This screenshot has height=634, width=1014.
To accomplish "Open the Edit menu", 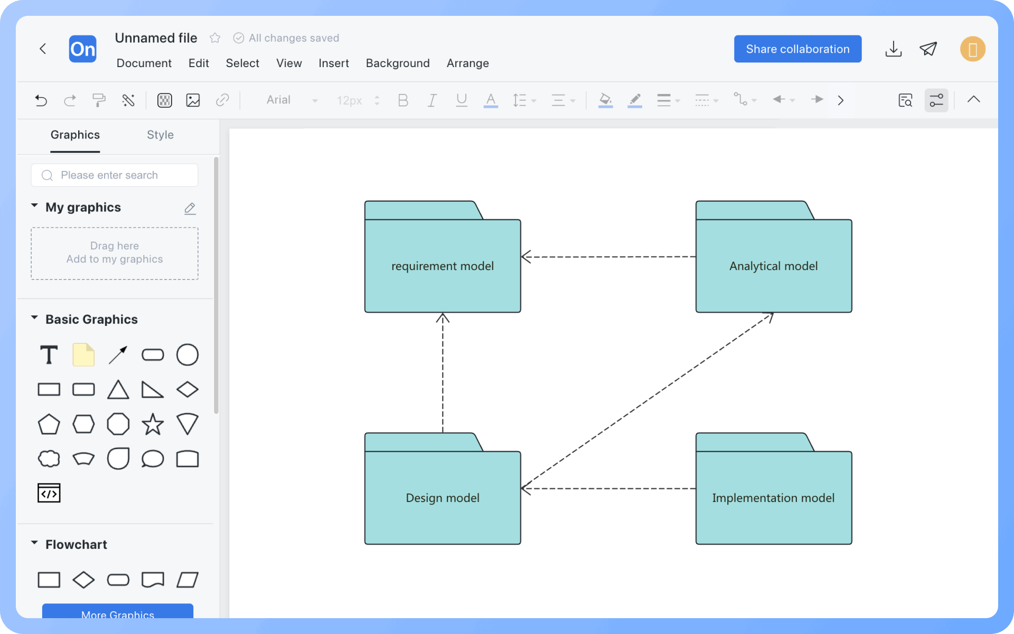I will pyautogui.click(x=199, y=63).
